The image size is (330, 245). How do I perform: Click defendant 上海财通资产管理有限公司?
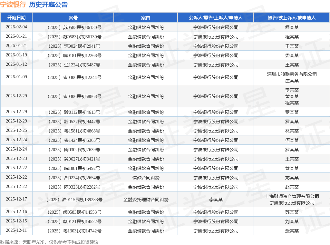pyautogui.click(x=292, y=196)
